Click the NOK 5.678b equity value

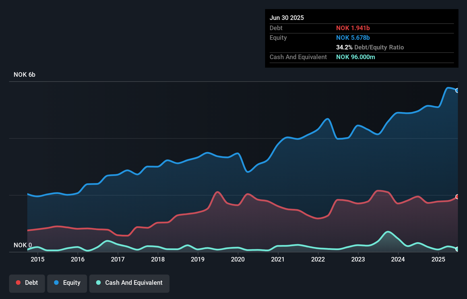coord(353,38)
